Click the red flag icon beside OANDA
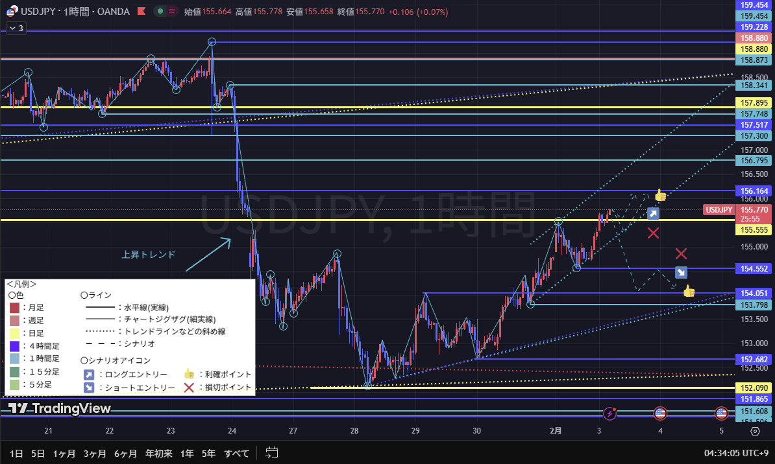 141,11
